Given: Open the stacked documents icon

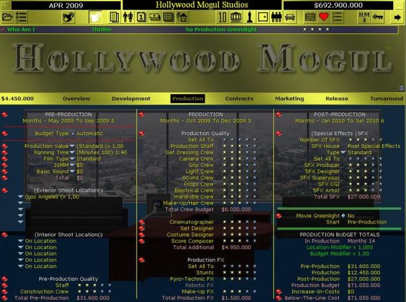Looking at the screenshot, I should click(x=114, y=17).
